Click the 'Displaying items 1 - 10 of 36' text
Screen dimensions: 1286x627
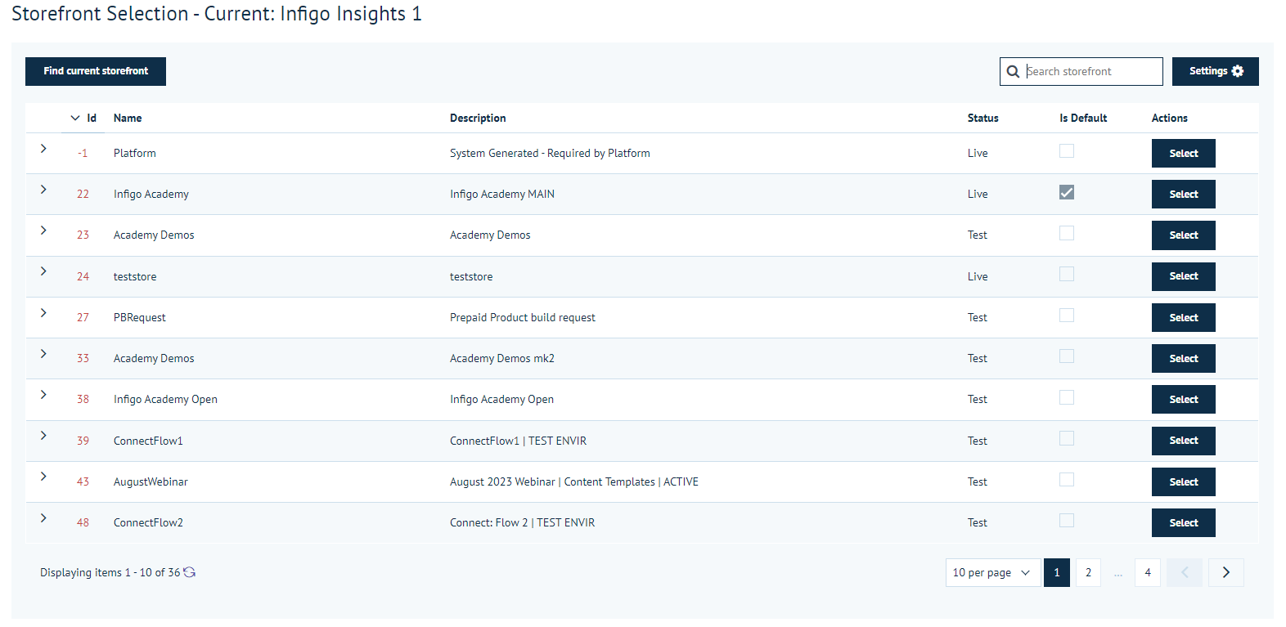[110, 572]
